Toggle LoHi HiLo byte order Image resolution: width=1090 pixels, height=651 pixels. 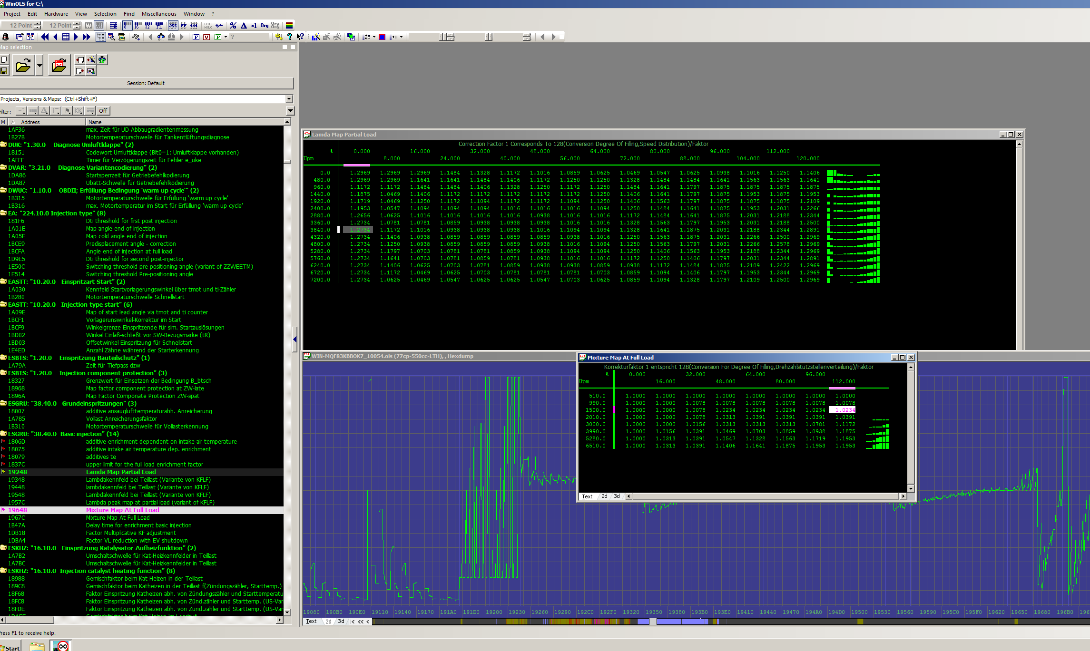(208, 26)
